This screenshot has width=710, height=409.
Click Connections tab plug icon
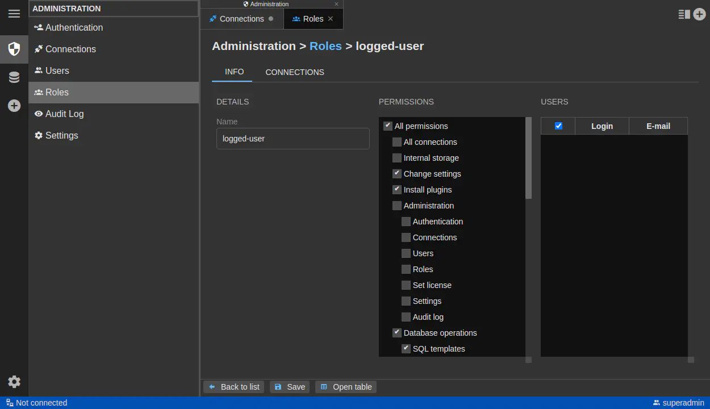[213, 19]
